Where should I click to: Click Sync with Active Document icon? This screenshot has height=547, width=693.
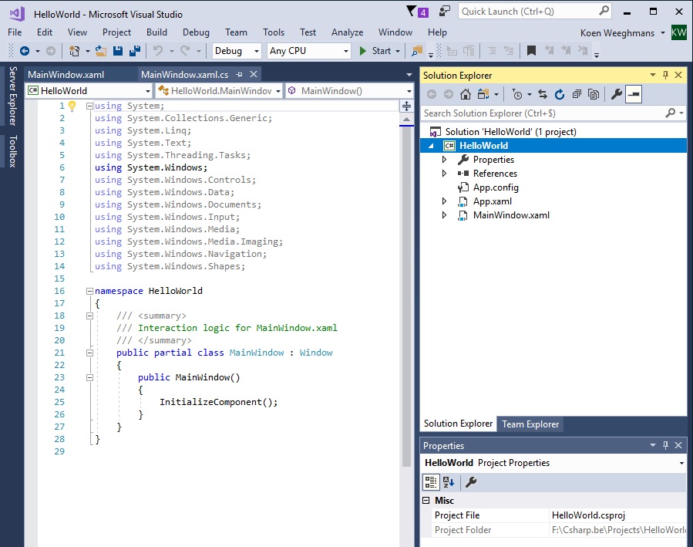[x=542, y=94]
